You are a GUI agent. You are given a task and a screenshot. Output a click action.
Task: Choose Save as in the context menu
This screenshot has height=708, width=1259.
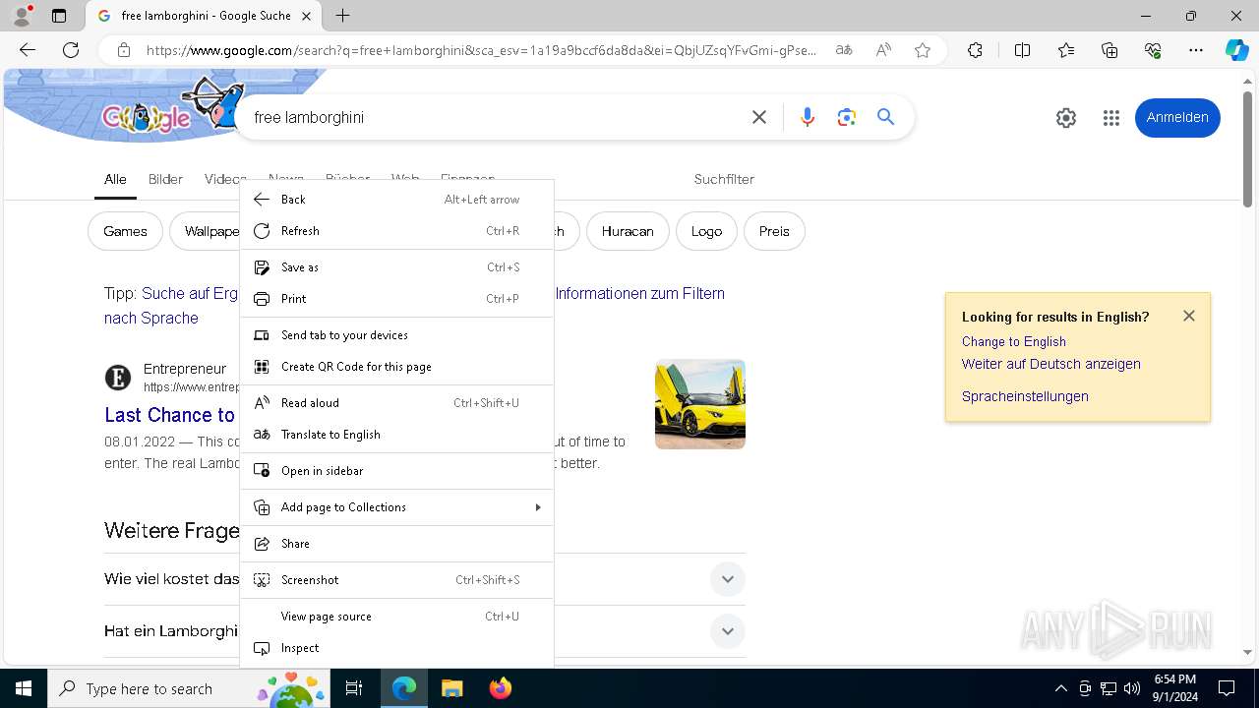396,267
